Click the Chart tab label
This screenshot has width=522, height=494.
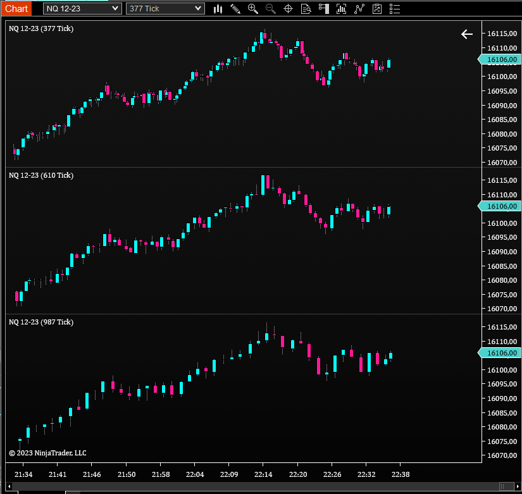coord(16,8)
